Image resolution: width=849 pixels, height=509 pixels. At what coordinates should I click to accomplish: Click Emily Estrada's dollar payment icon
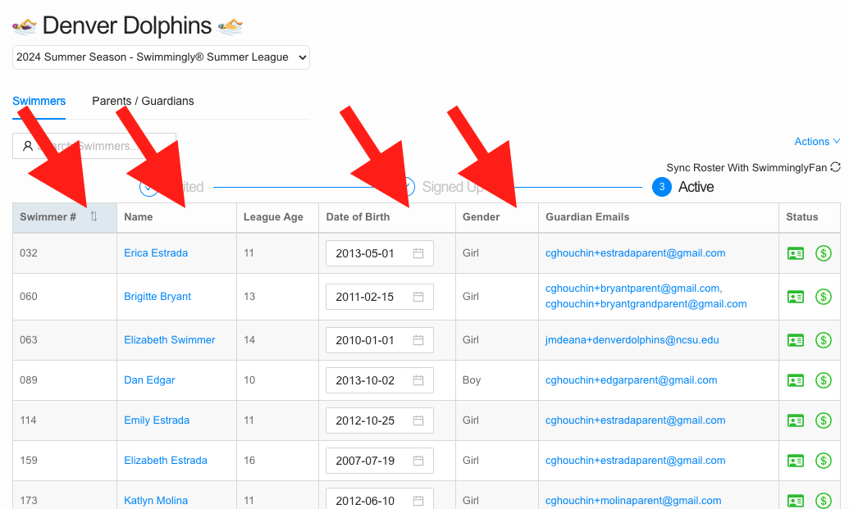click(x=823, y=420)
